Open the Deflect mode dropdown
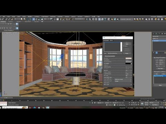166x124 pixels. [123, 81]
